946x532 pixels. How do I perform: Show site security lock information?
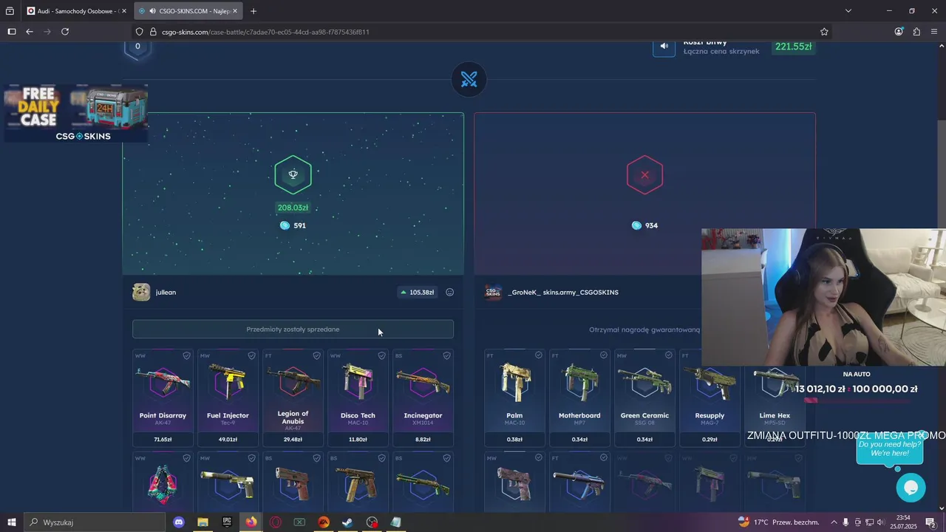tap(153, 32)
